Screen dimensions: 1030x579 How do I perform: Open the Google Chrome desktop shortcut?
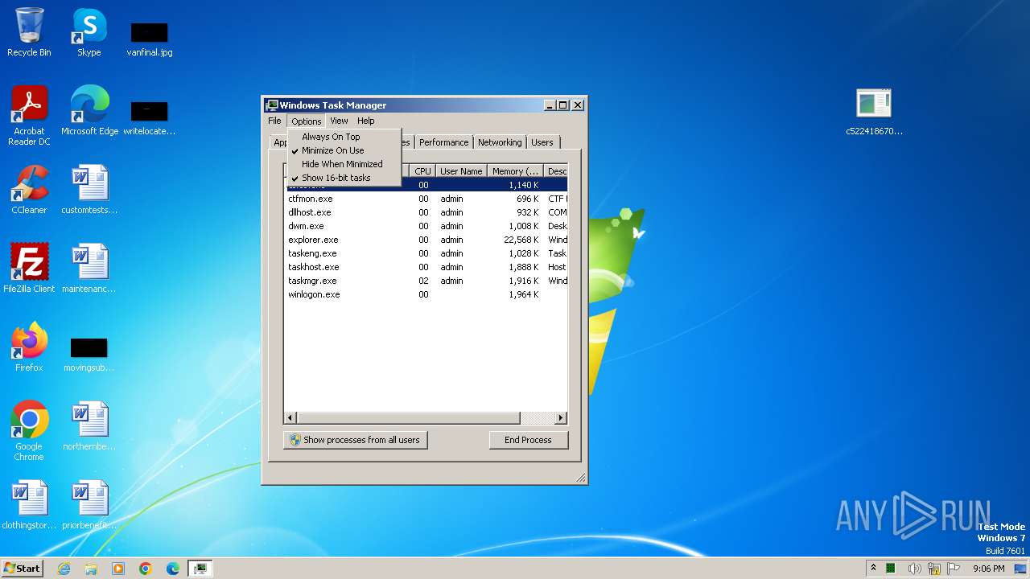(29, 431)
